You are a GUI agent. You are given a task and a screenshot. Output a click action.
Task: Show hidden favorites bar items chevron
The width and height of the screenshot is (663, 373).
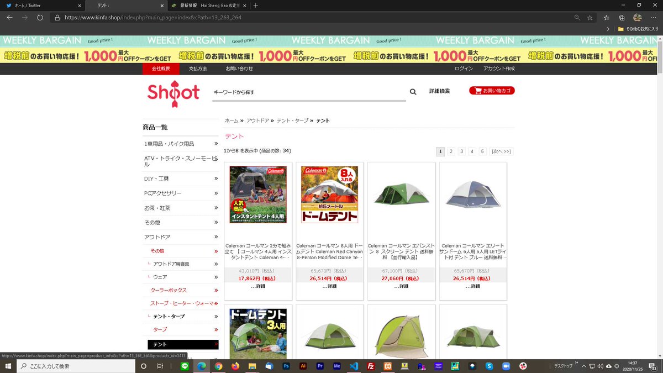pos(608,29)
